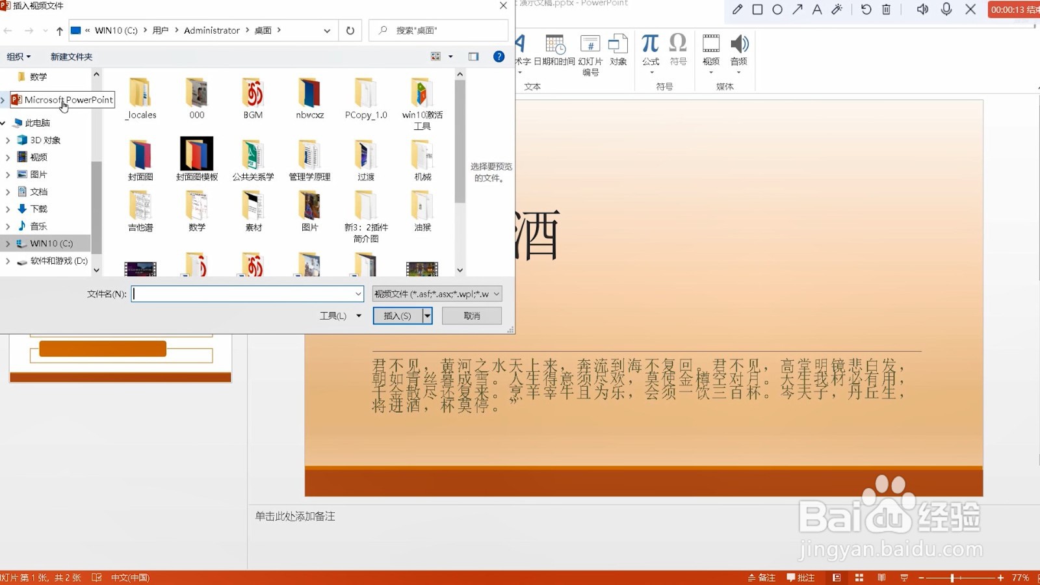
Task: Insert an equation from the ribbon
Action: [651, 51]
